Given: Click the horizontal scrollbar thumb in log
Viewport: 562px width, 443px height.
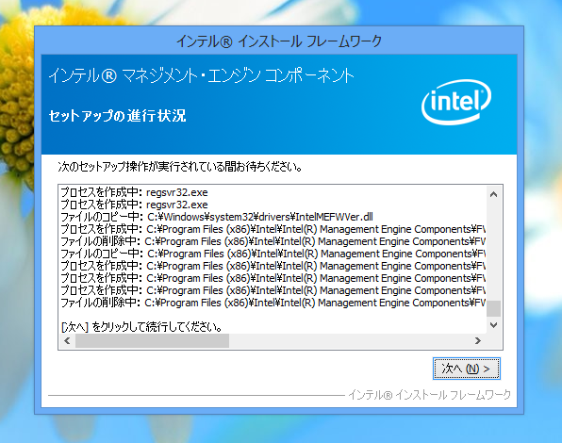Looking at the screenshot, I should coord(152,340).
